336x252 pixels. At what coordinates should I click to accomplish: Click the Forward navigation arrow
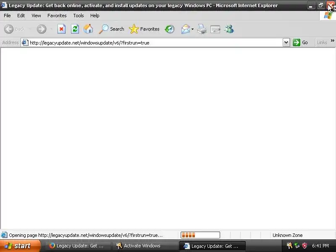(x=42, y=29)
